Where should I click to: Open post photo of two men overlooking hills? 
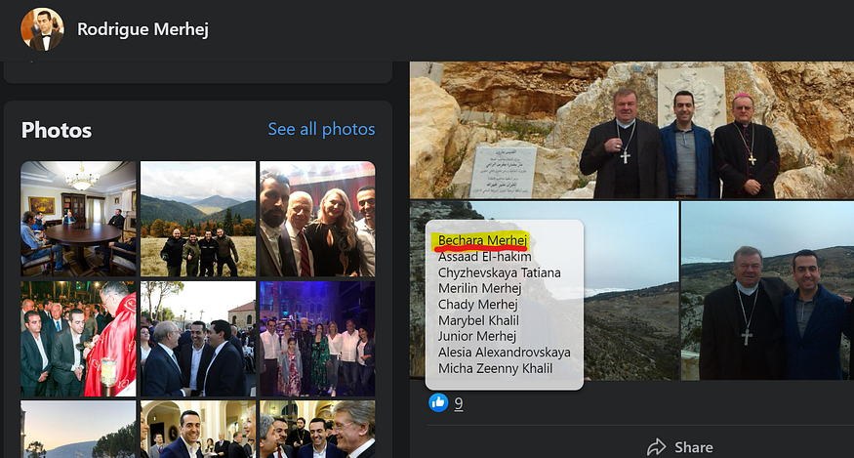(x=767, y=291)
